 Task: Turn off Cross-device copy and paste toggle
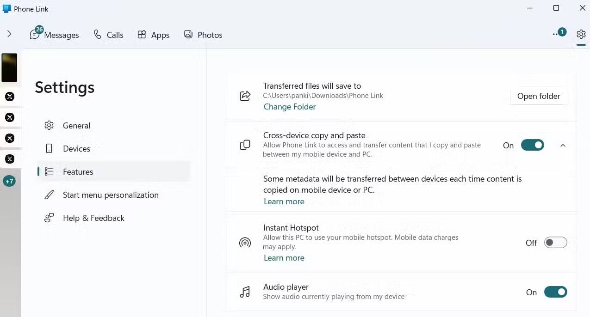(532, 145)
